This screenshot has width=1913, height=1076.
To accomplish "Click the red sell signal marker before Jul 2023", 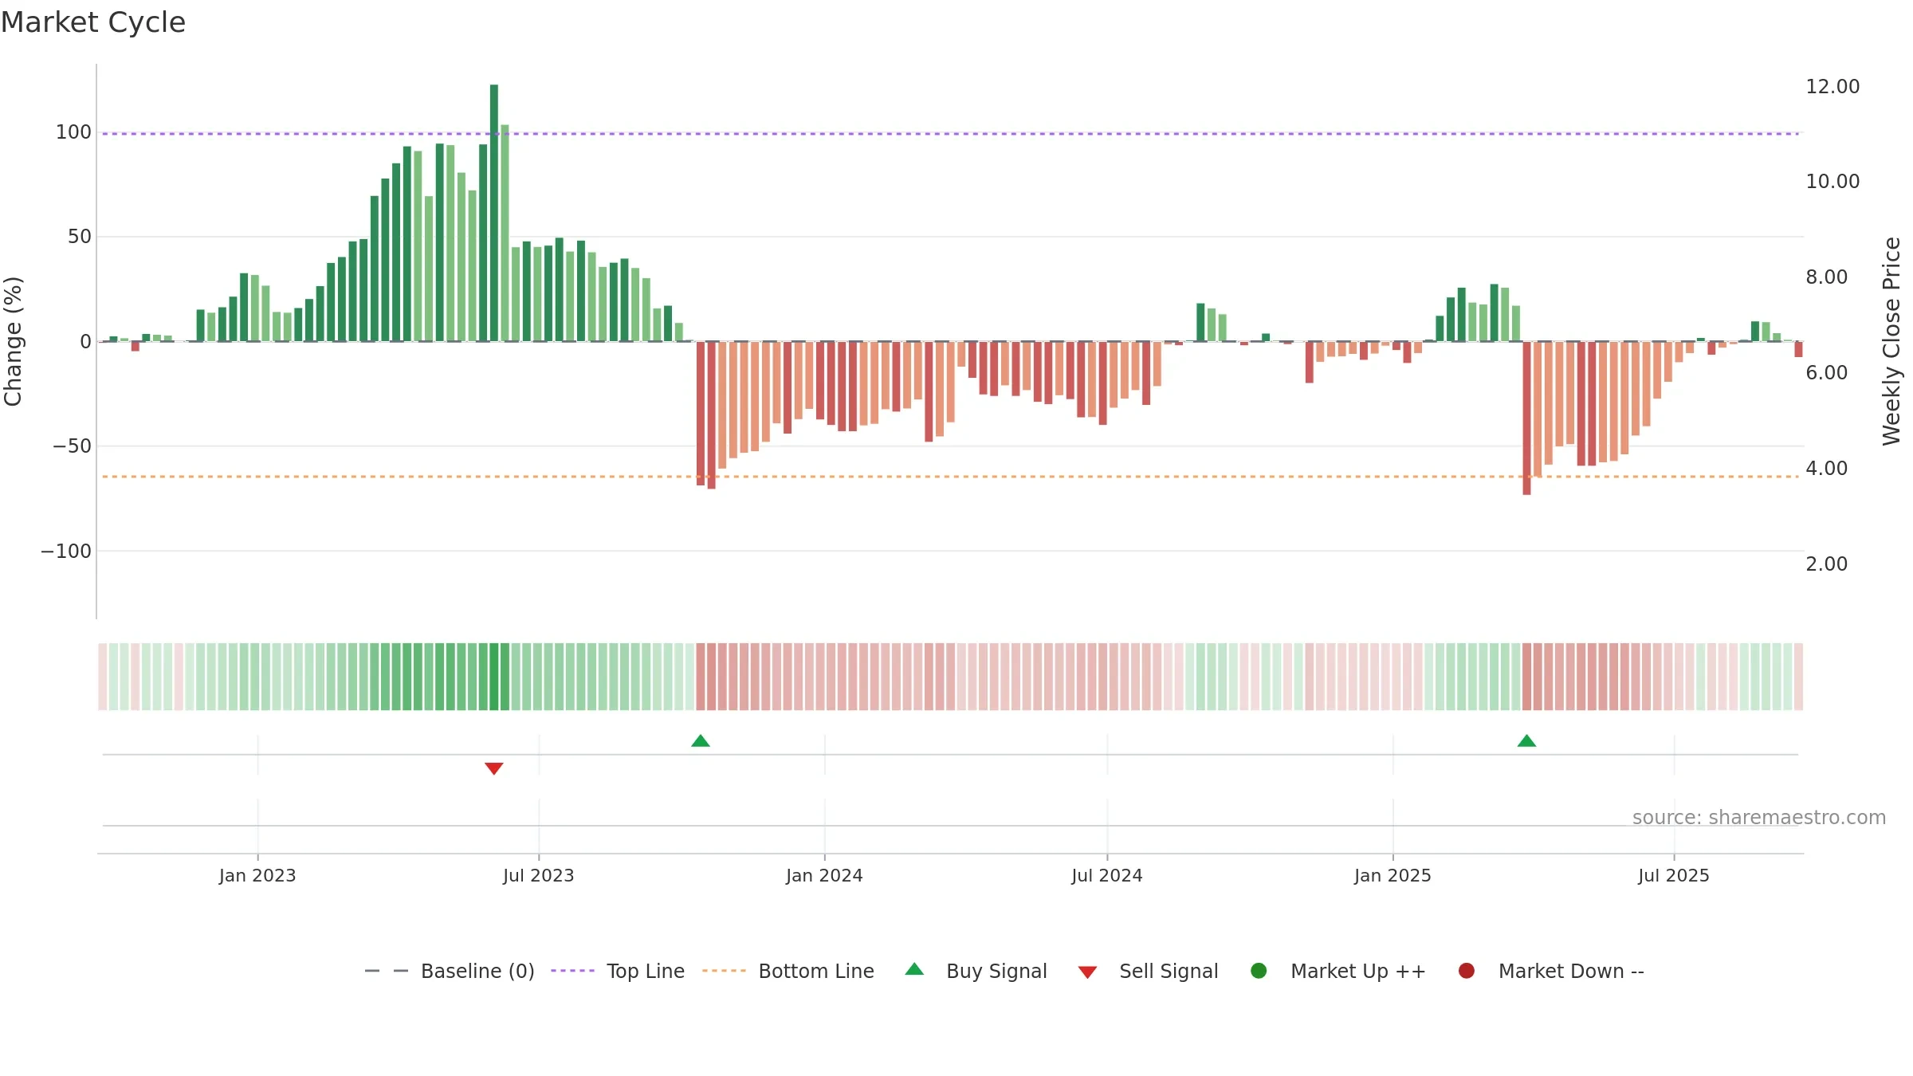I will tap(494, 768).
